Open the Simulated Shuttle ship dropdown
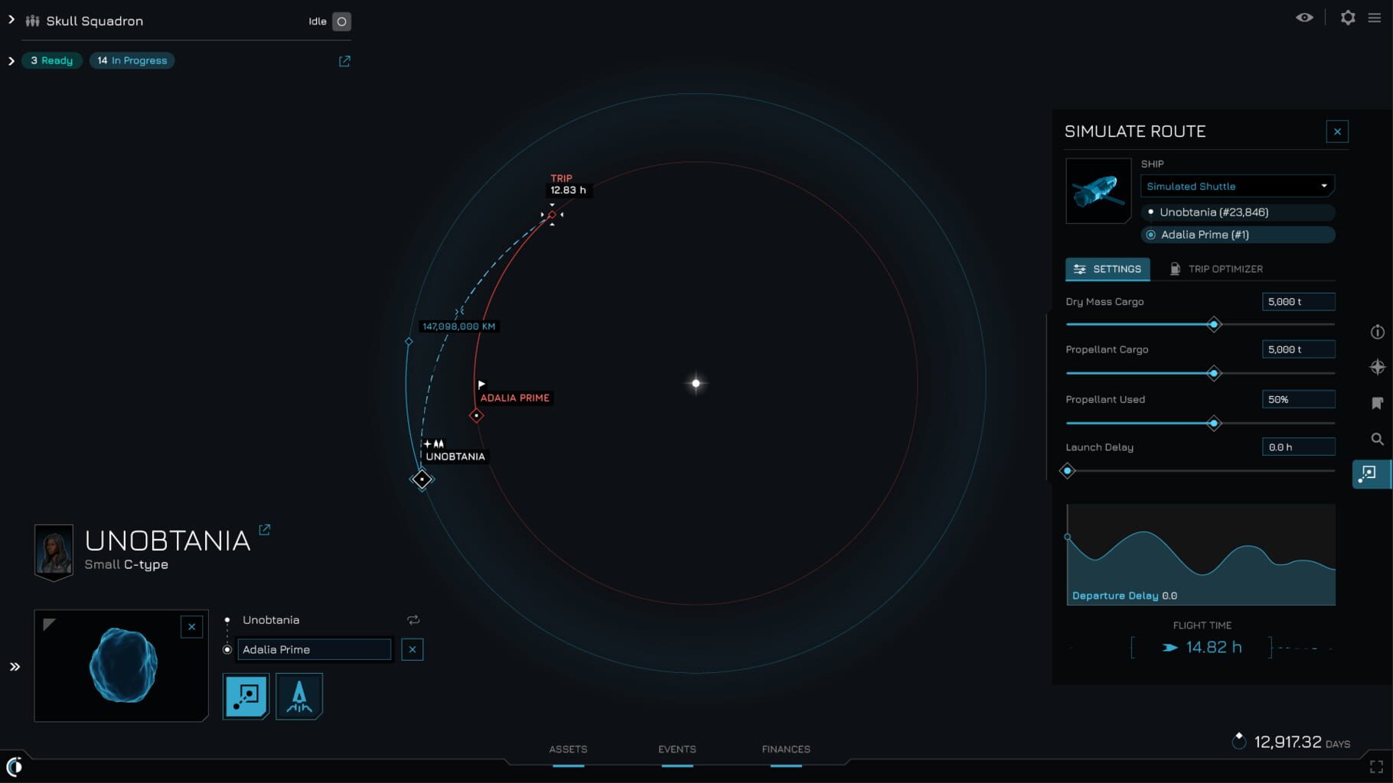Viewport: 1393px width, 783px height. [x=1237, y=186]
